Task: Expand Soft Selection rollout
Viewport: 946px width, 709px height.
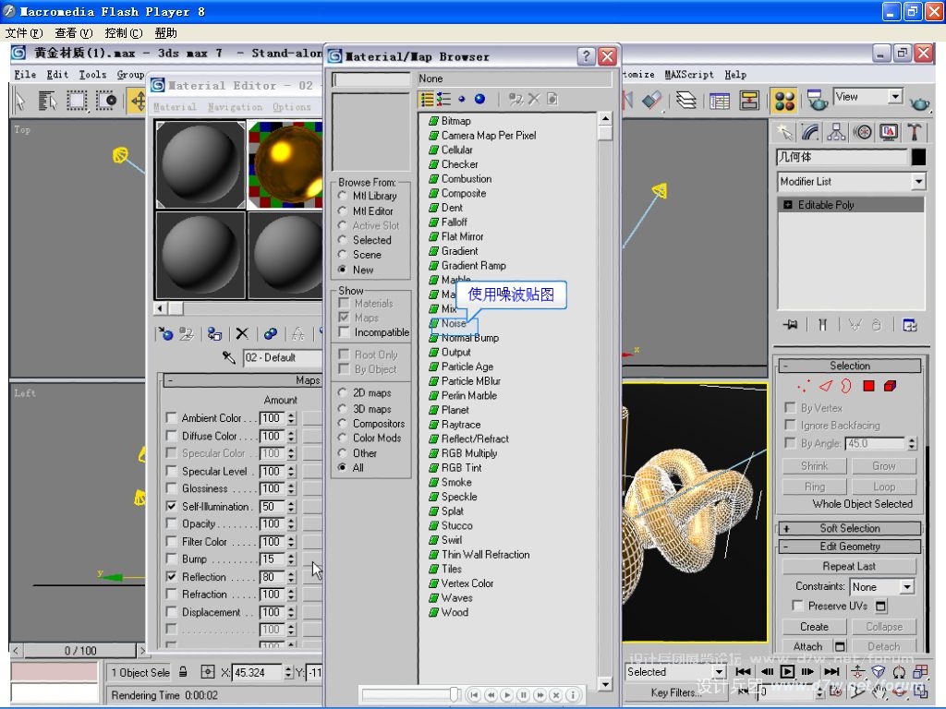Action: pos(850,528)
